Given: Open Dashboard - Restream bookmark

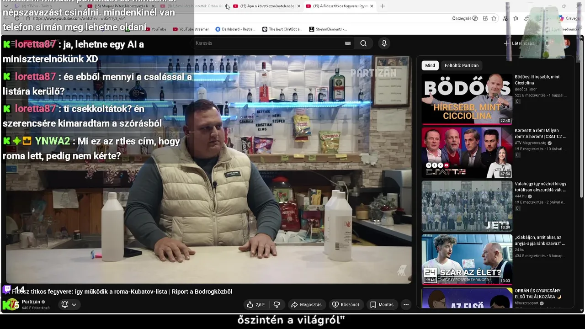Looking at the screenshot, I should [x=235, y=29].
